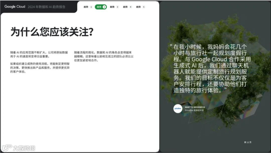271x153 pixels.
Task: Click the heading 为什么您应该关注?
Action: pos(52,32)
